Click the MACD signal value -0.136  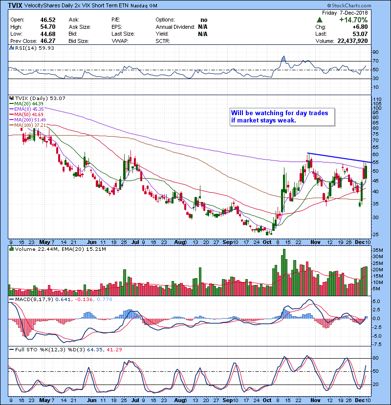point(84,300)
